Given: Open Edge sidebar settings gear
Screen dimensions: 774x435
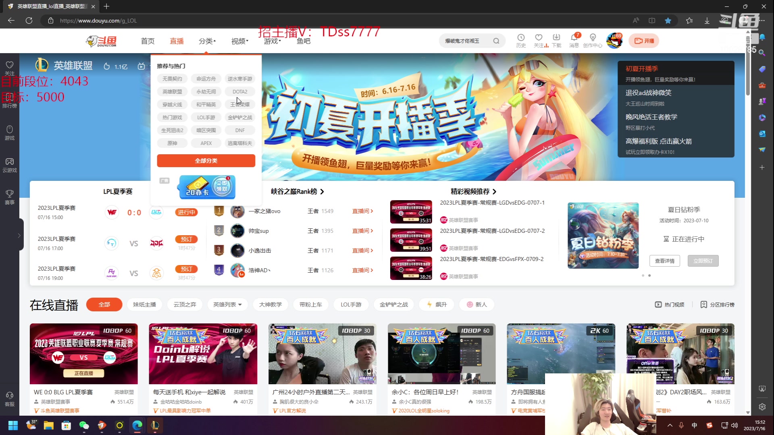Looking at the screenshot, I should click(762, 407).
